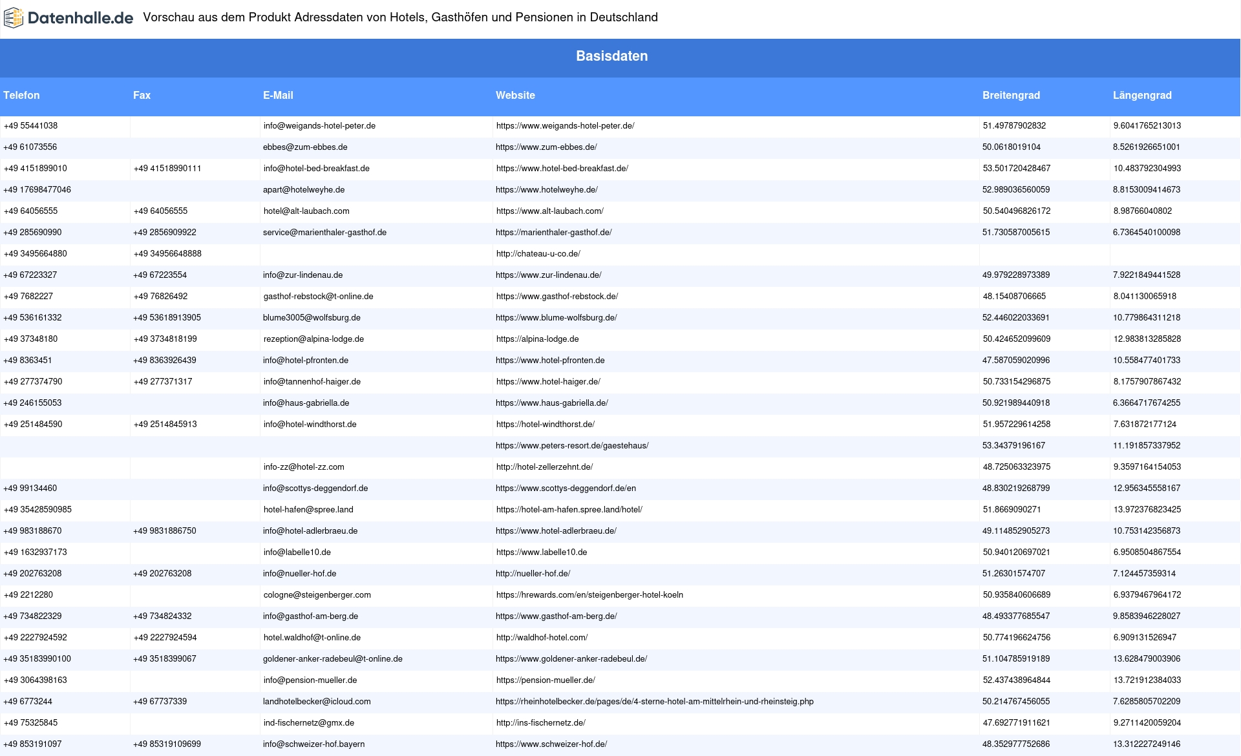Click apart@hotelweyhe.de email cell
Image resolution: width=1241 pixels, height=756 pixels.
click(x=304, y=190)
